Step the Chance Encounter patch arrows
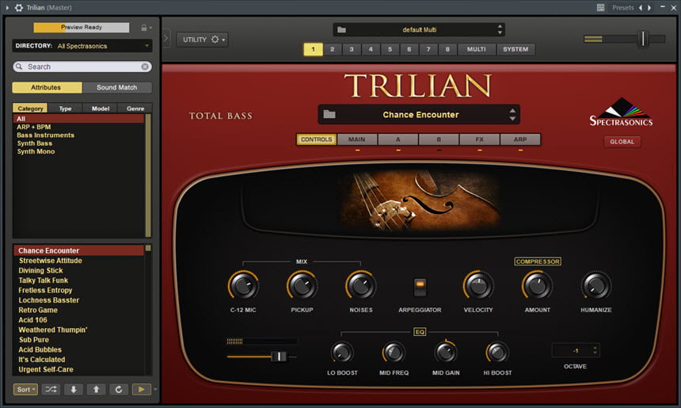Screen dimensions: 681x408 (512, 115)
